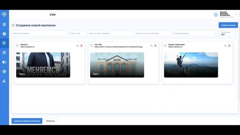The height and width of the screenshot is (135, 240).
Task: Open the compass icon in sidebar
Action: (x=4, y=34)
